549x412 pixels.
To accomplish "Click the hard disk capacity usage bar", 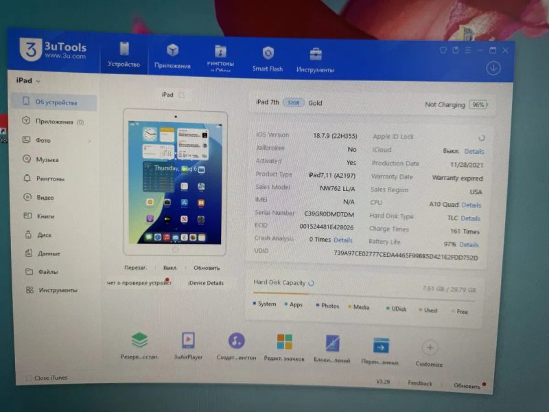I will (364, 297).
